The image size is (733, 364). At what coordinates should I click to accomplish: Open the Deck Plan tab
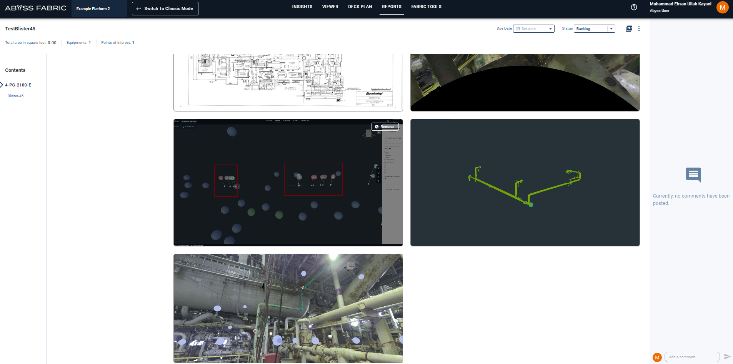tap(360, 7)
